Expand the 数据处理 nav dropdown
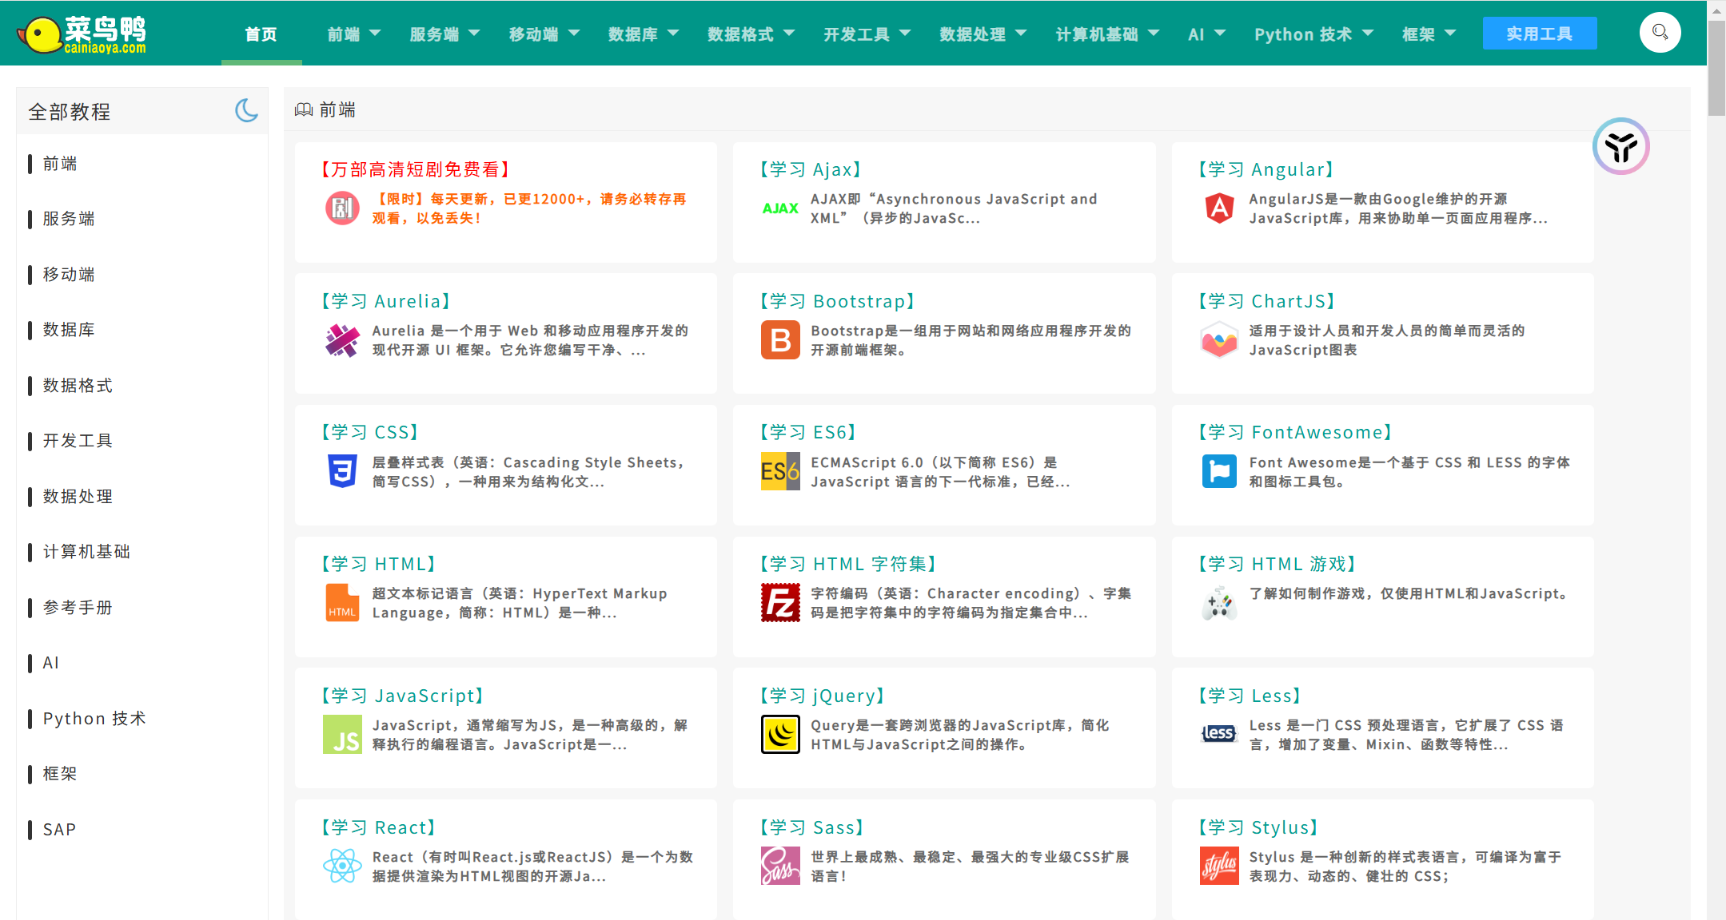The width and height of the screenshot is (1726, 920). point(983,34)
